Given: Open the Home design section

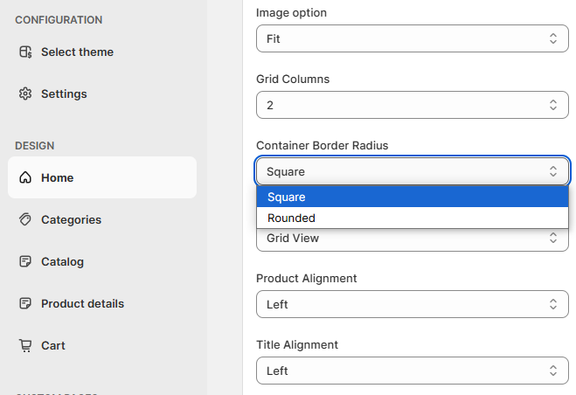Looking at the screenshot, I should tap(102, 177).
